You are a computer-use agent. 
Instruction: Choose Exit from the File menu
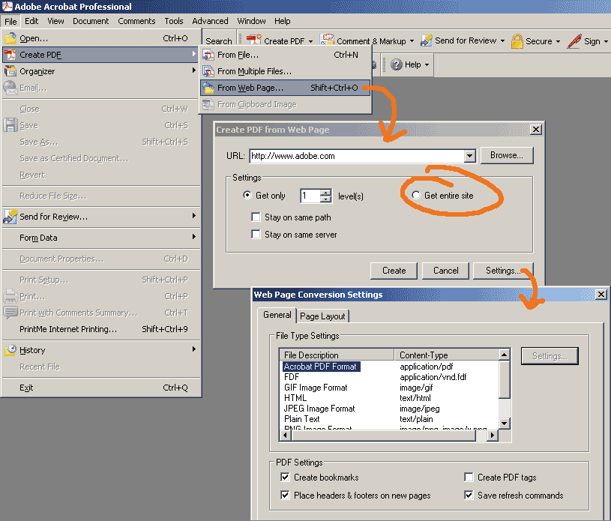pyautogui.click(x=101, y=388)
